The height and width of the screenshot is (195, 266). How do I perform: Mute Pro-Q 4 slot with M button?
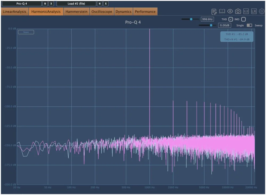point(45,3)
